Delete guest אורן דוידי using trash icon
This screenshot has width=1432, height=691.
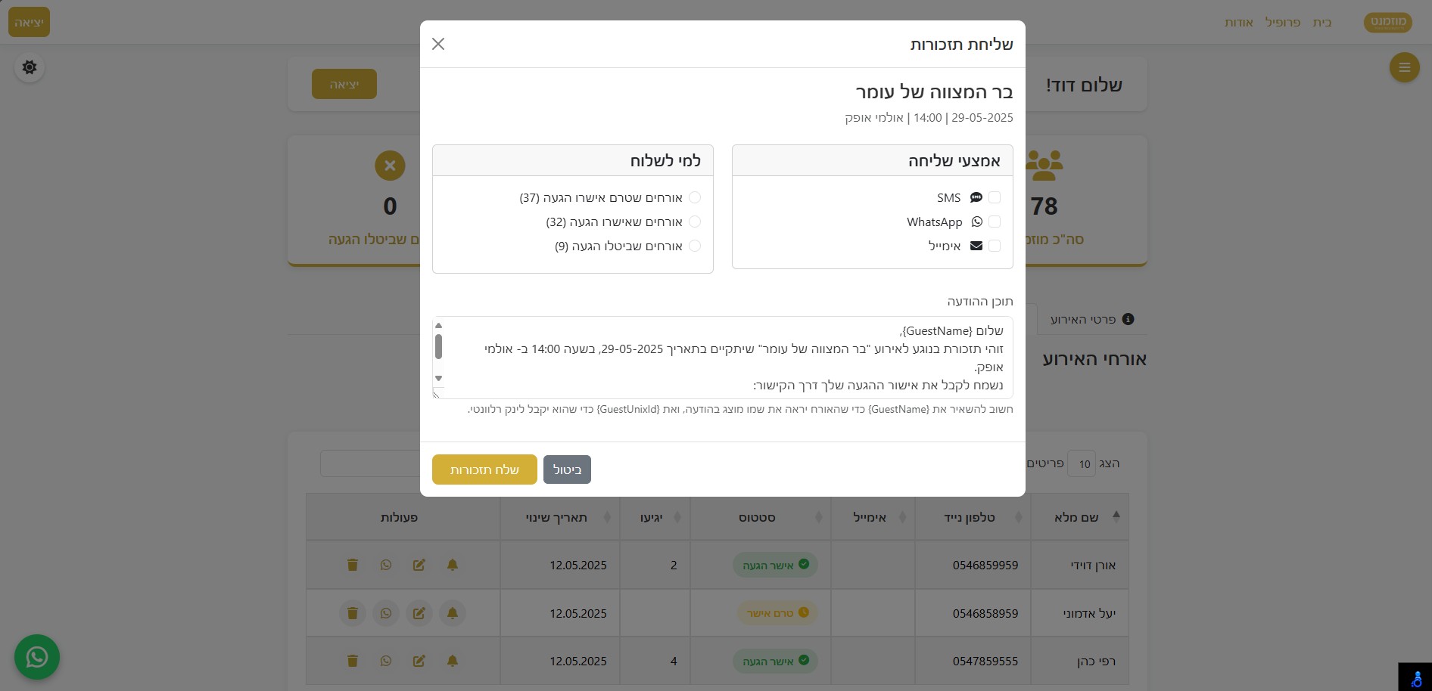(x=352, y=565)
